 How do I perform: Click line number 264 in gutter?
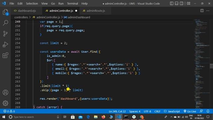18,86
